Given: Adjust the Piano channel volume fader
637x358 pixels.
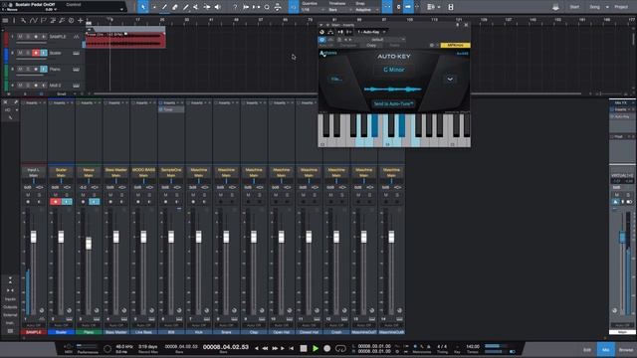Looking at the screenshot, I should pos(89,243).
